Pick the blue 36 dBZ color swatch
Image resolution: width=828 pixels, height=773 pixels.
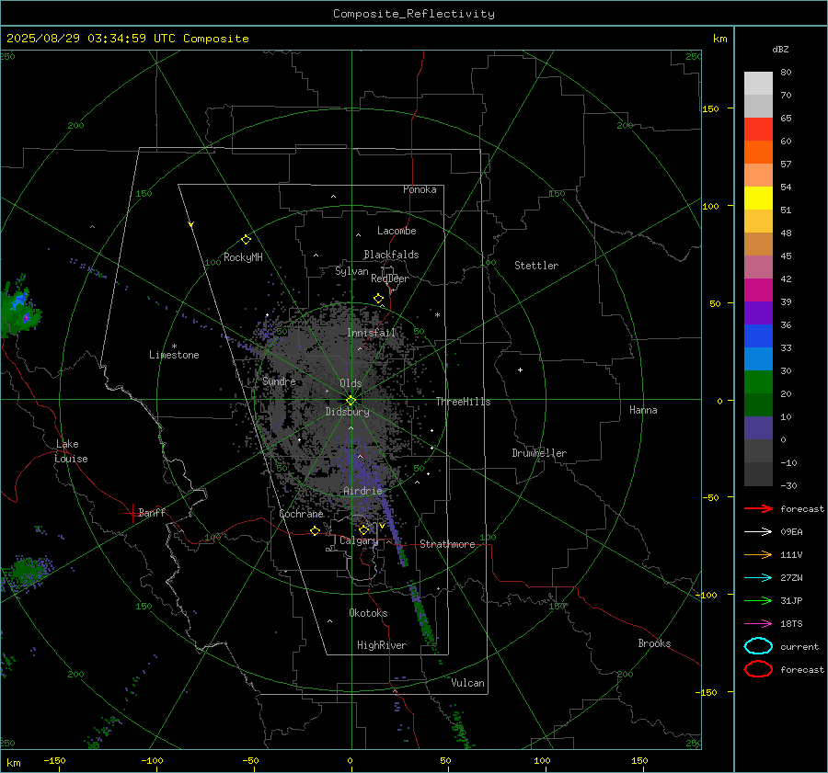point(758,335)
